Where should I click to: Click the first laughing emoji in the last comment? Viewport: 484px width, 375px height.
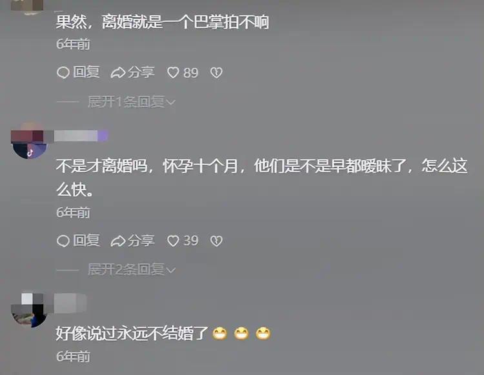(x=220, y=333)
